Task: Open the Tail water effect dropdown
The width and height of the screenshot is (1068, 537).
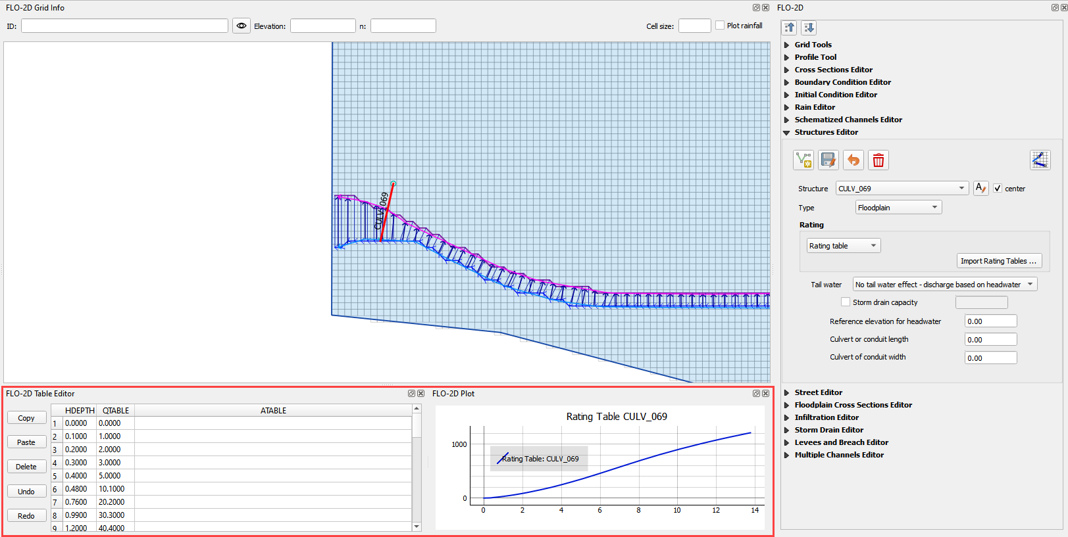Action: click(x=944, y=285)
